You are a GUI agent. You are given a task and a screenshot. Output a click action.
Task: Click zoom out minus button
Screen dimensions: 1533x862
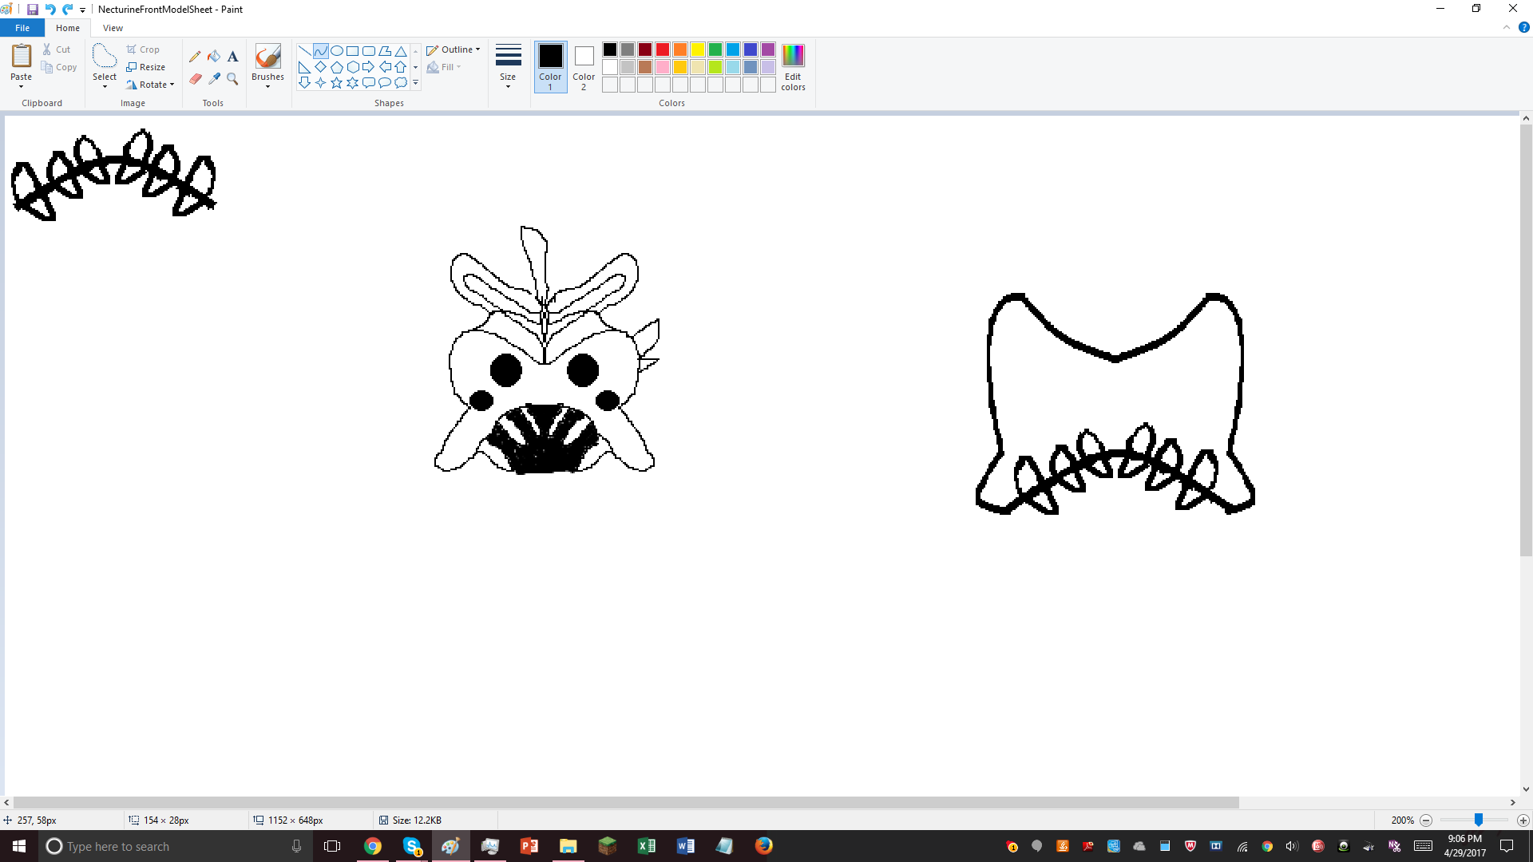(1426, 820)
